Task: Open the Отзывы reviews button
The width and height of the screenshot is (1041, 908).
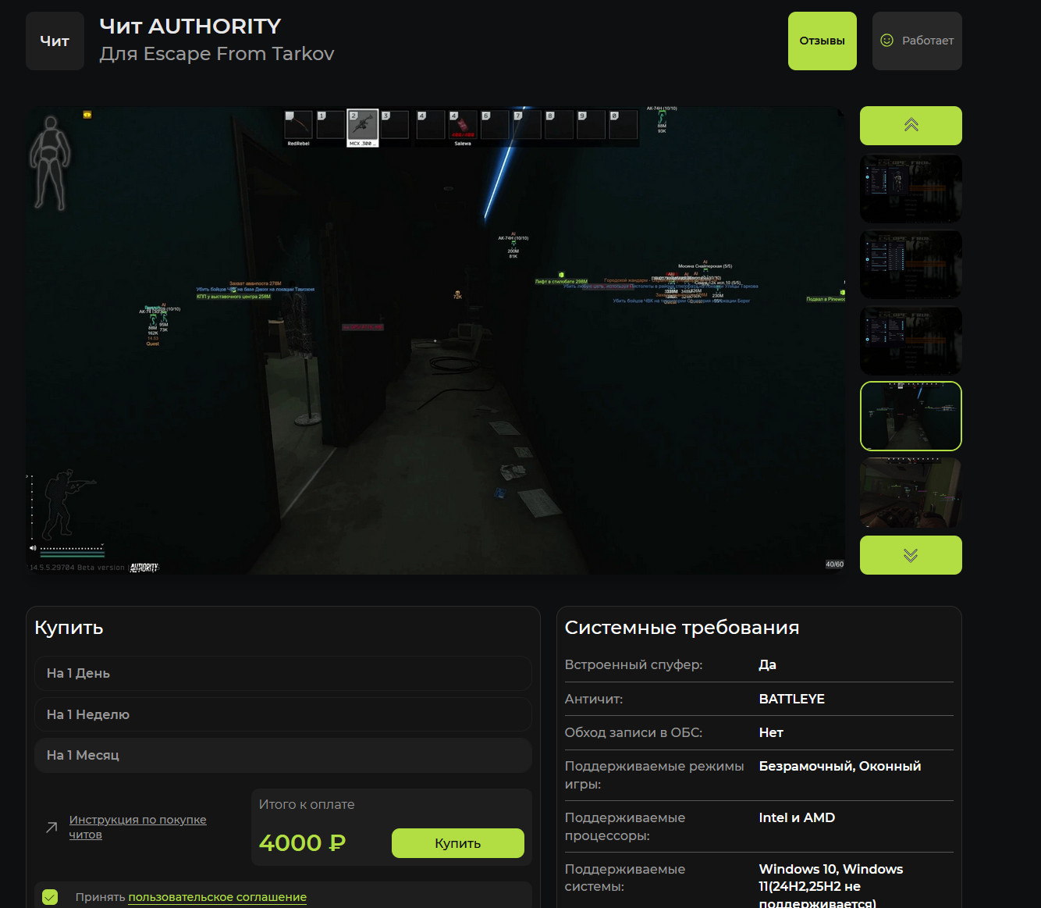Action: click(x=822, y=41)
